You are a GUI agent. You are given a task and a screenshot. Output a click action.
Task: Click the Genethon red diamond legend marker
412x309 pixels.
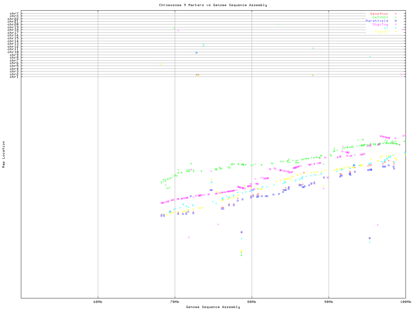click(x=396, y=14)
